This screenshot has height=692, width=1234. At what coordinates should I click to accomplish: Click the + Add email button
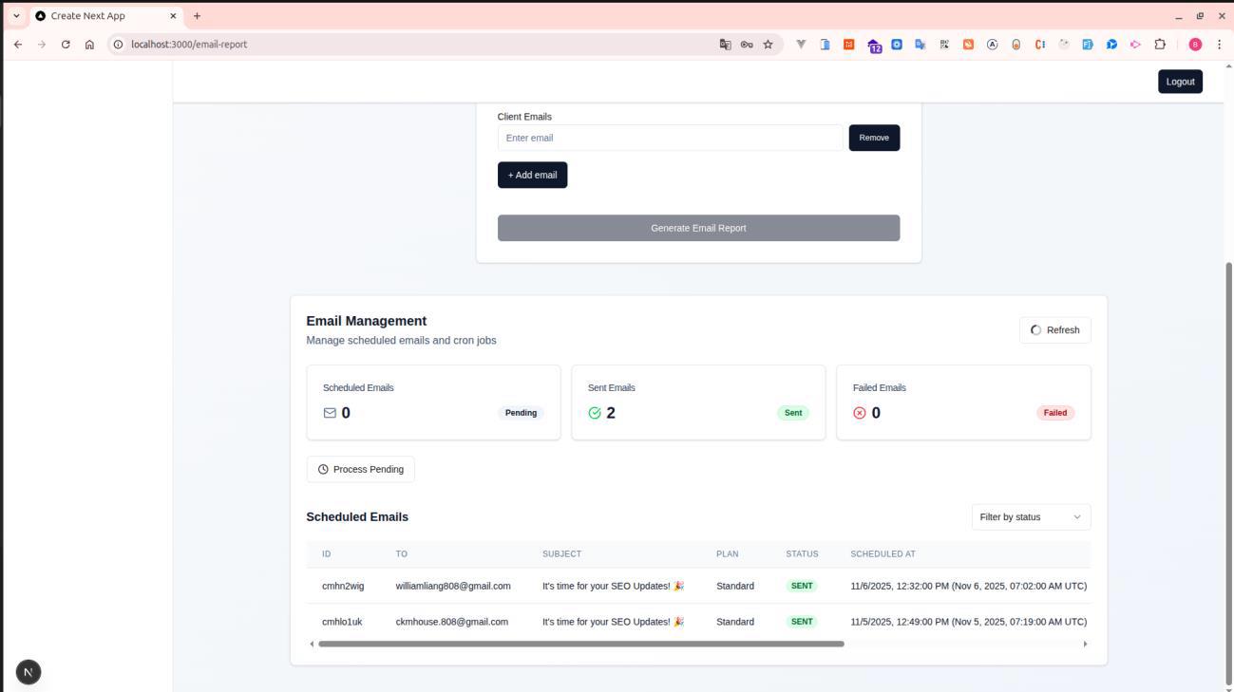[x=532, y=175]
